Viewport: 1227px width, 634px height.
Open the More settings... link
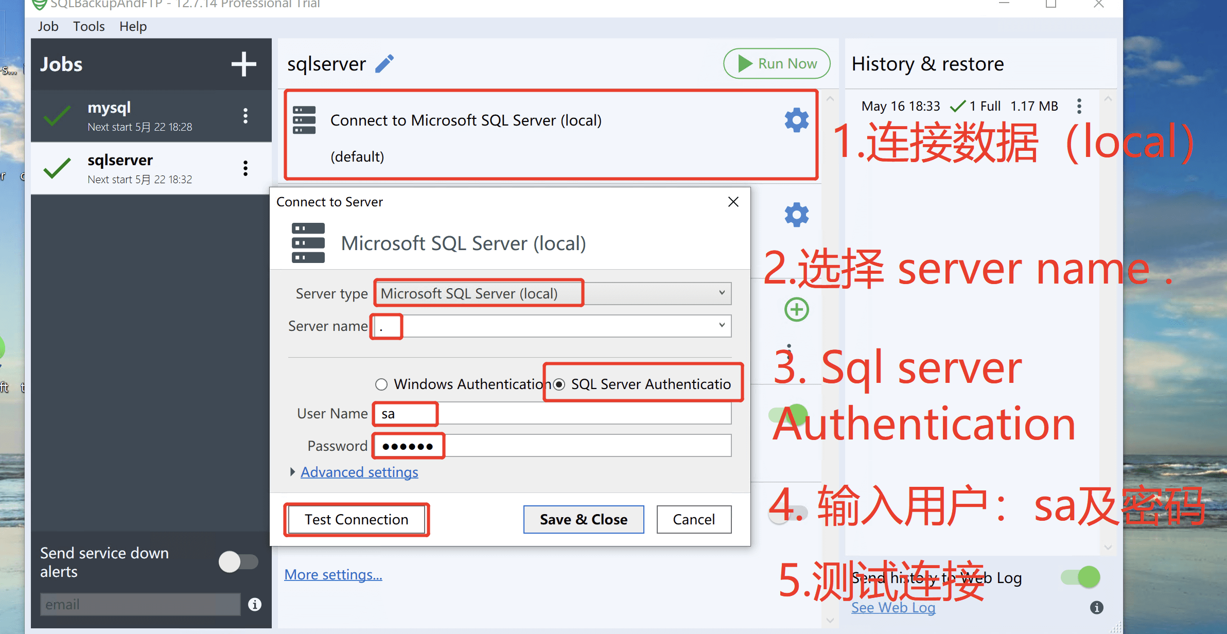pos(333,574)
